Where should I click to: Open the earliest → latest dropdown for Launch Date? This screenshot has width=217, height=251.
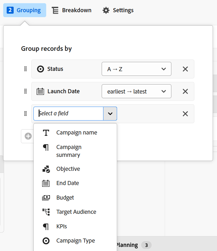(136, 91)
